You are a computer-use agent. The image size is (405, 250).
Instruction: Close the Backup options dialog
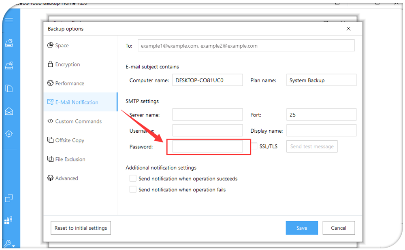coord(348,29)
